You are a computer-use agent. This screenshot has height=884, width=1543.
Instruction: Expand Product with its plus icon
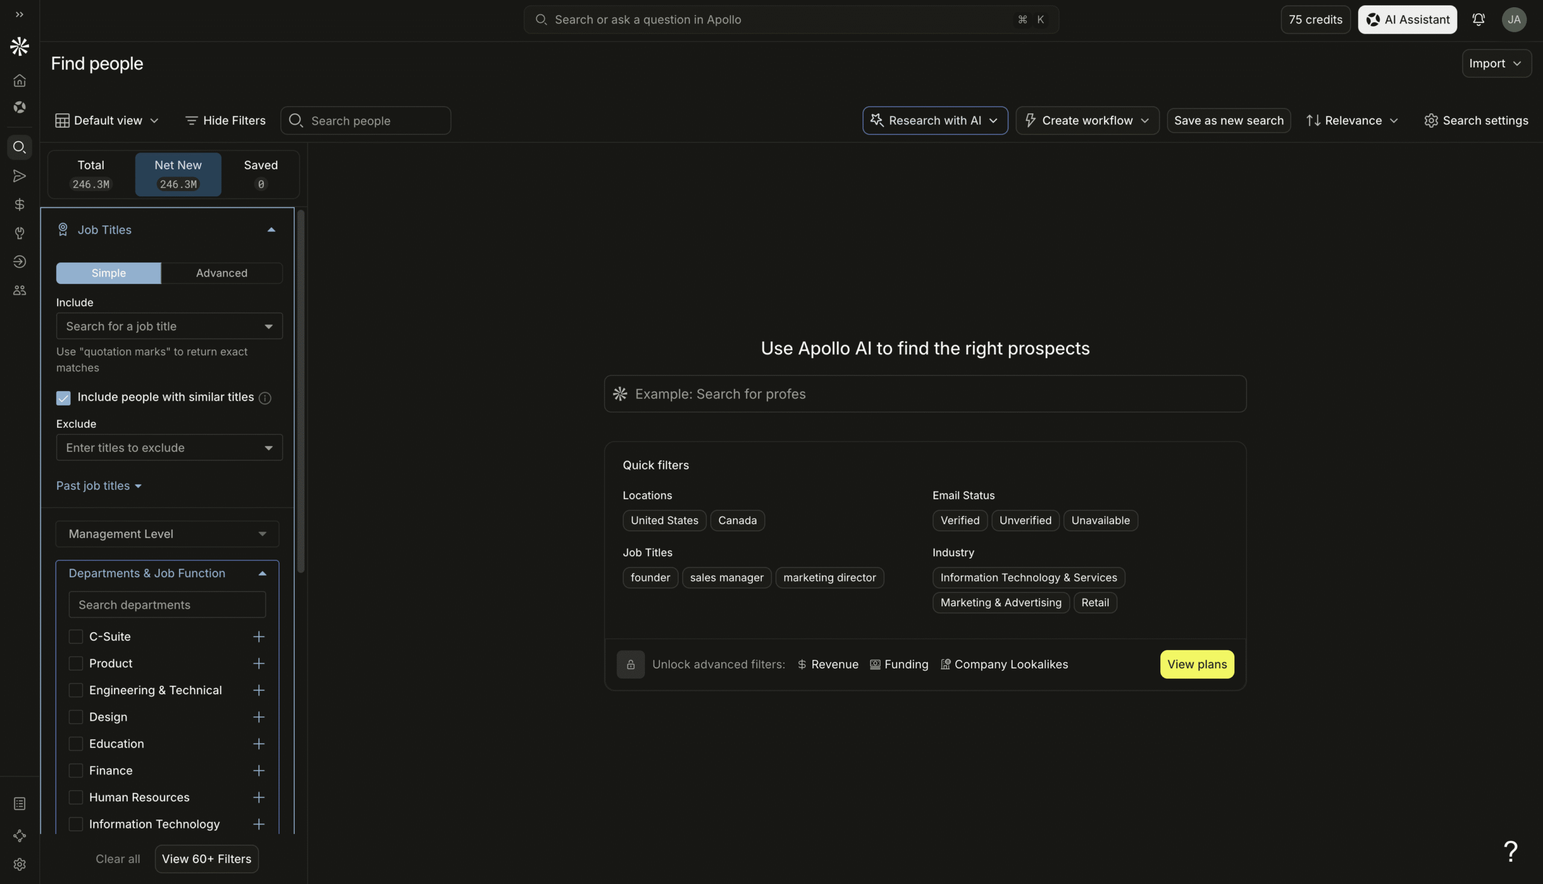pyautogui.click(x=259, y=663)
